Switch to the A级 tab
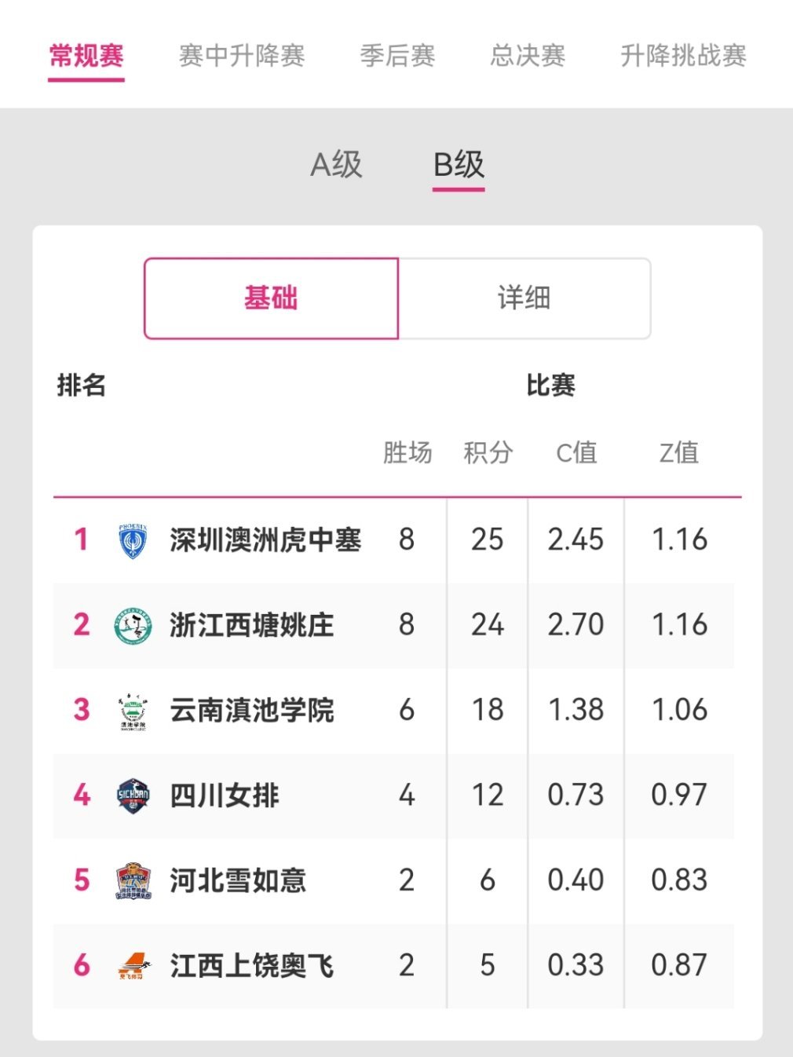This screenshot has height=1057, width=793. point(336,165)
